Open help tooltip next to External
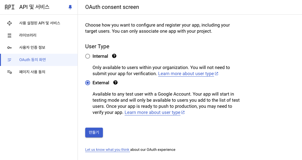 point(115,83)
